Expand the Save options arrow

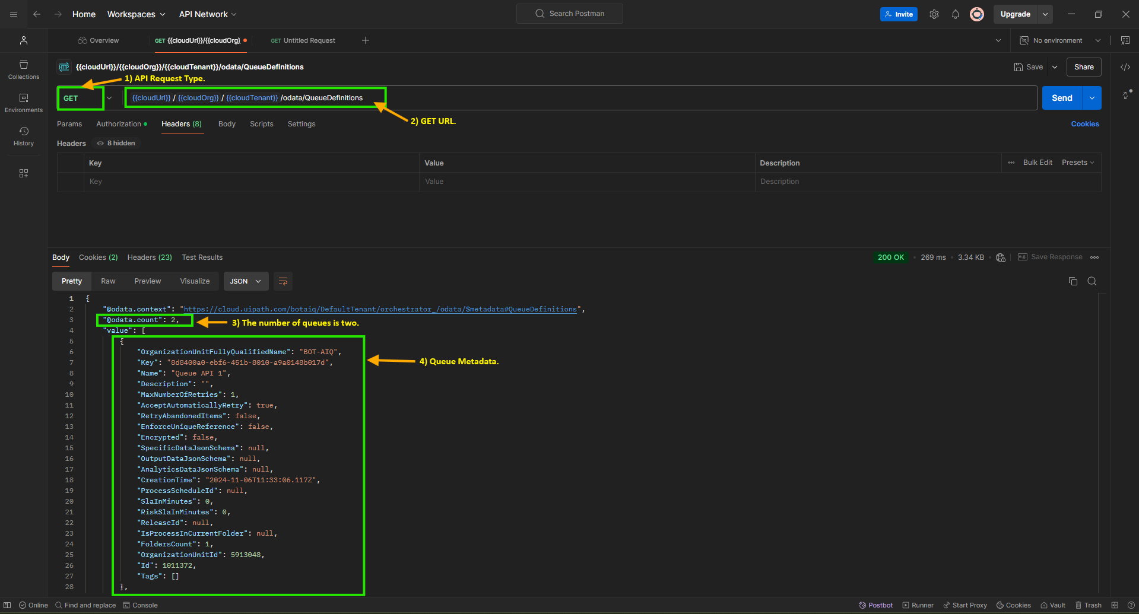[x=1055, y=67]
